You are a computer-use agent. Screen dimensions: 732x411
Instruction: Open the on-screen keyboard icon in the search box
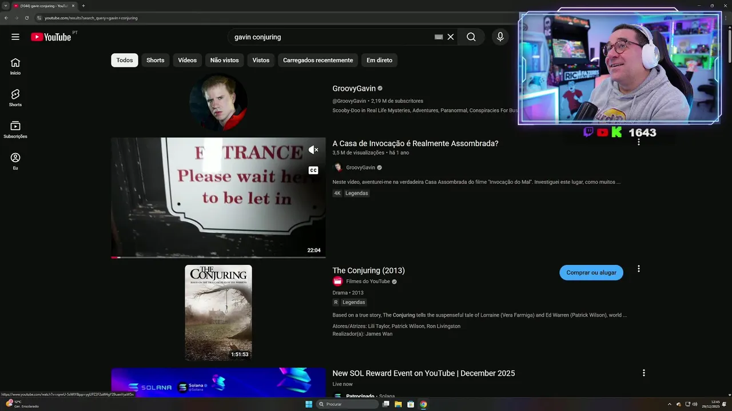(x=439, y=37)
